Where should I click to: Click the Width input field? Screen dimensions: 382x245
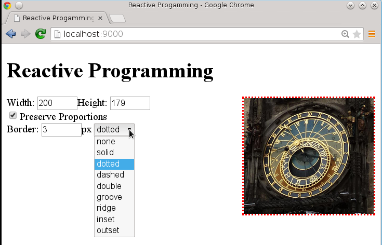pos(57,103)
